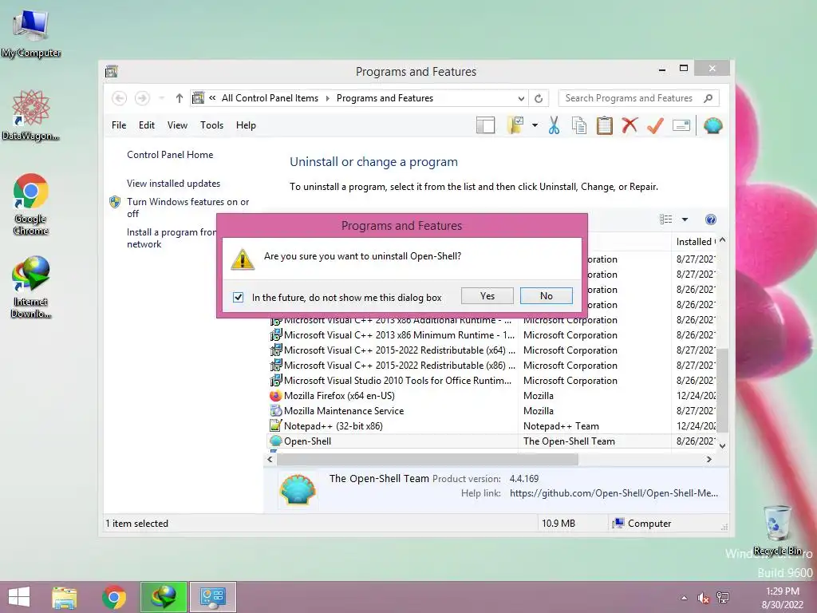Click All Control Panel Items breadcrumb
The width and height of the screenshot is (817, 613).
click(x=270, y=98)
